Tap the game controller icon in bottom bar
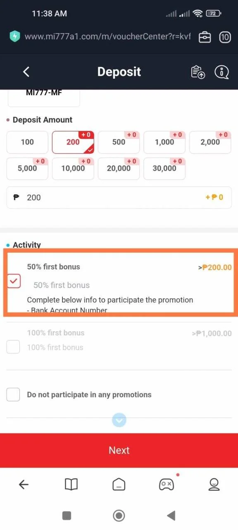This screenshot has height=530, width=238. [x=167, y=484]
